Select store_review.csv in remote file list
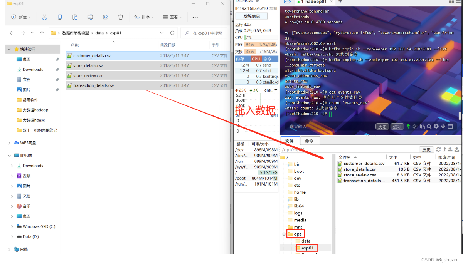Screen dimensions: 463x266 pos(360,175)
